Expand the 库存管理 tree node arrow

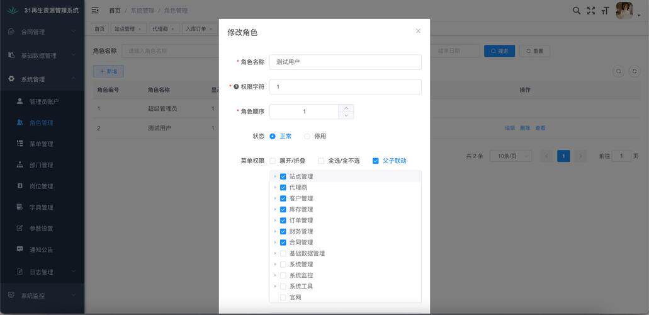click(x=275, y=209)
